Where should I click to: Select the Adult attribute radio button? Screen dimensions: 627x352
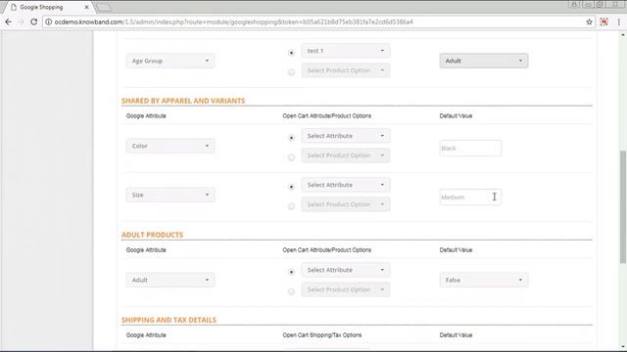292,272
